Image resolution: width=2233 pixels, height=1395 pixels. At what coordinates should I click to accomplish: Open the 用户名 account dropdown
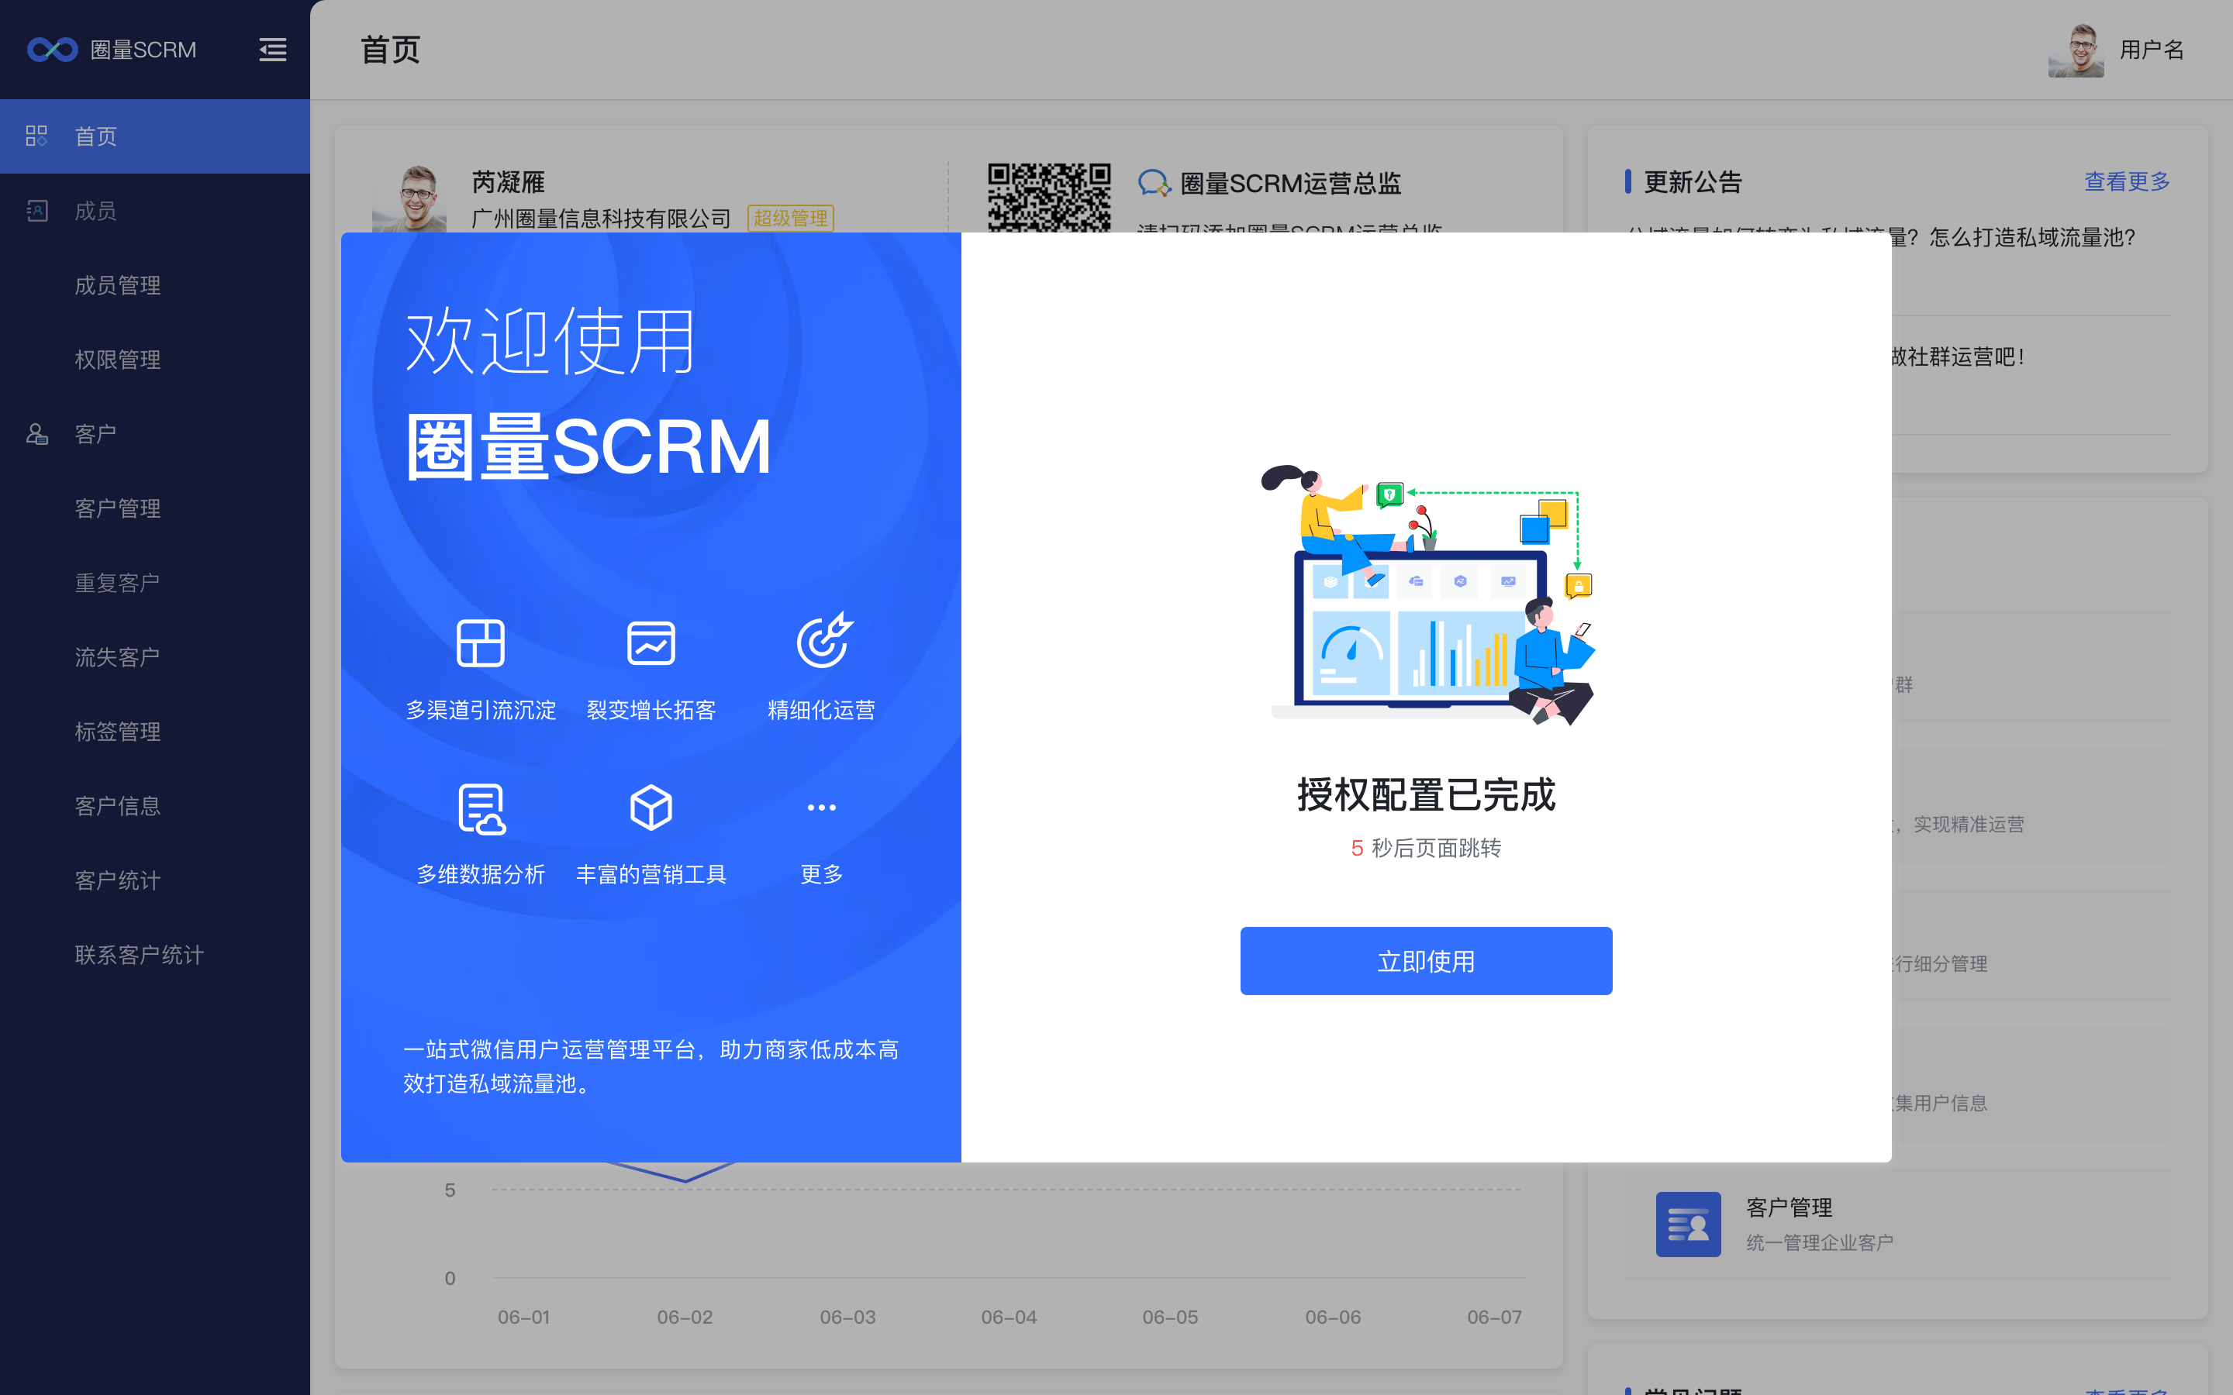click(2151, 50)
